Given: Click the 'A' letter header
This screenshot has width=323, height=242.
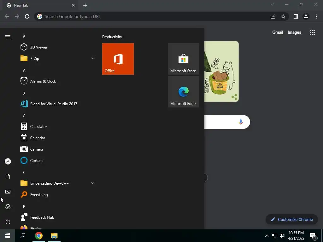Looking at the screenshot, I should [24, 71].
